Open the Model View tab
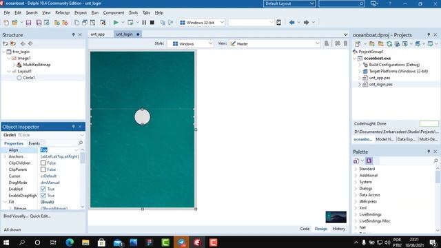Image resolution: width=441 pixels, height=248 pixels. point(384,139)
